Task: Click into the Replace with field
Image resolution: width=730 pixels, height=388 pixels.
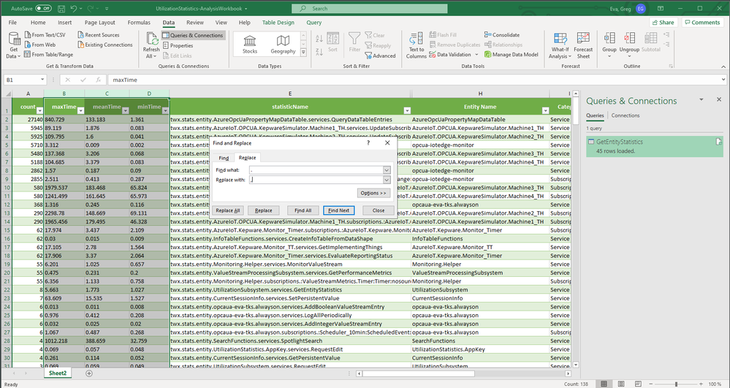Action: [316, 180]
